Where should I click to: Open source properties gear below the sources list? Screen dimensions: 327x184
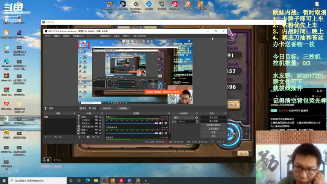point(88,137)
